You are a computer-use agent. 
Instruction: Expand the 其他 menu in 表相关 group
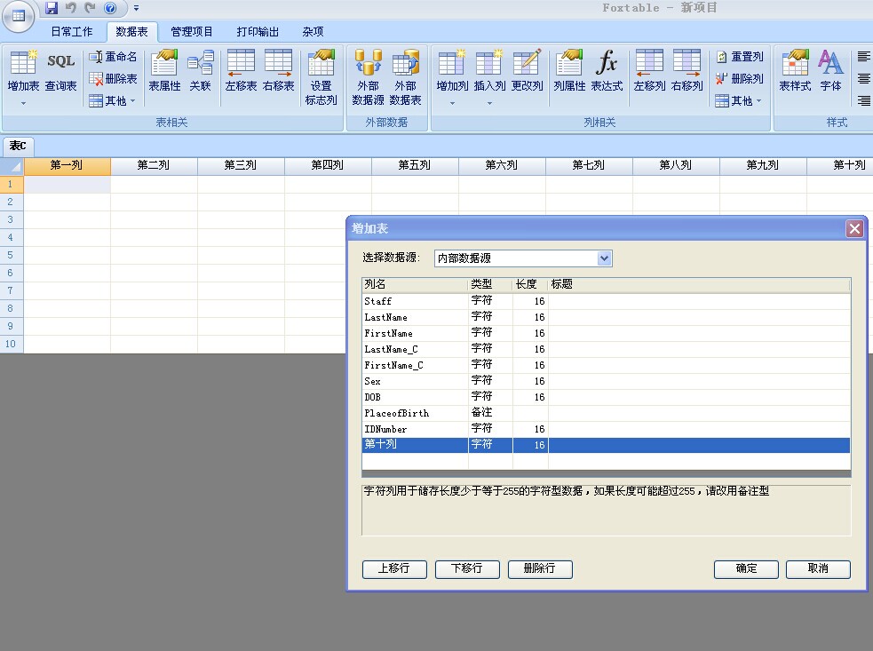tap(112, 100)
